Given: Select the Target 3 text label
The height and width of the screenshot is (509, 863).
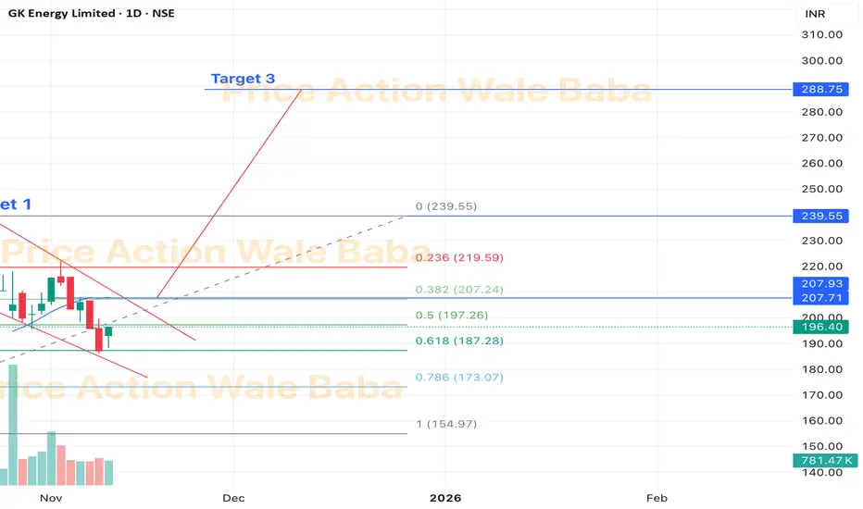Looking at the screenshot, I should point(243,79).
